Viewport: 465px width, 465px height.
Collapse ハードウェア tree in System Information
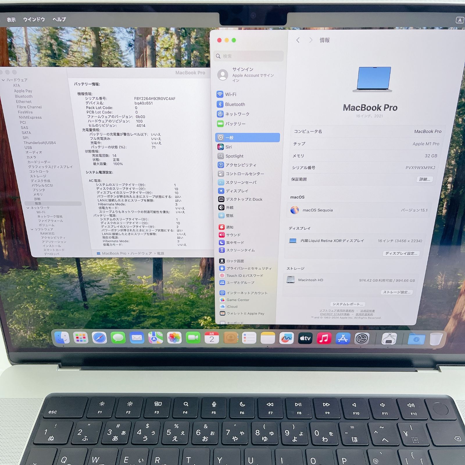3,80
